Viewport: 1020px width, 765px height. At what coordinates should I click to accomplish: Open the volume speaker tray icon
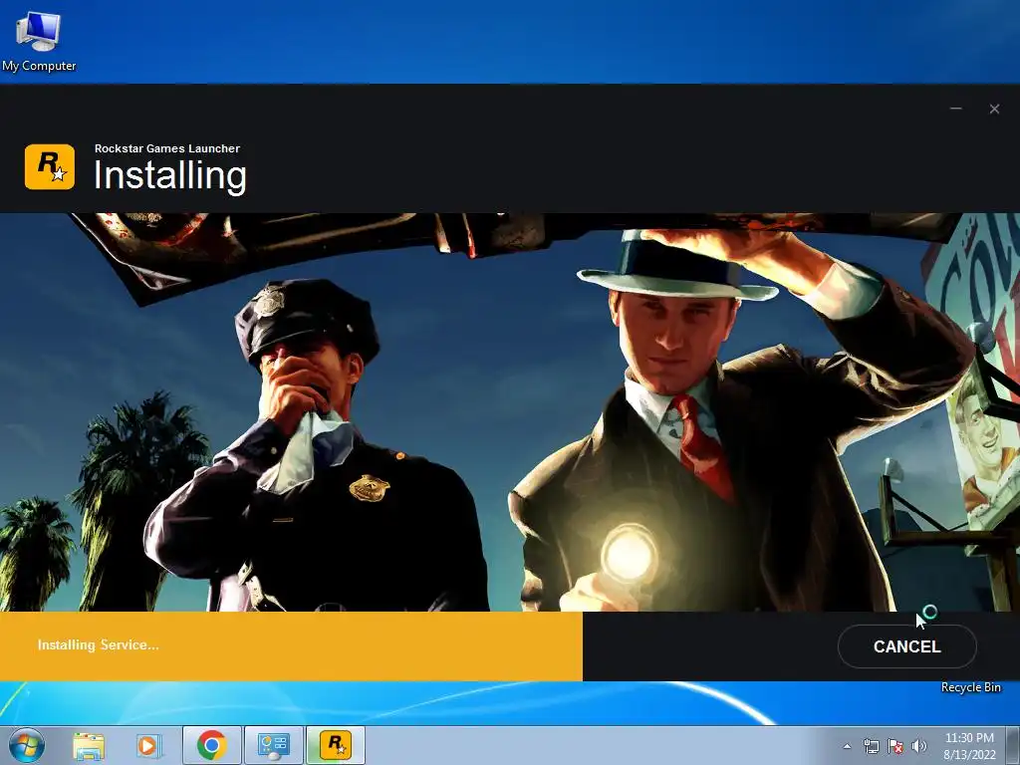coord(919,746)
